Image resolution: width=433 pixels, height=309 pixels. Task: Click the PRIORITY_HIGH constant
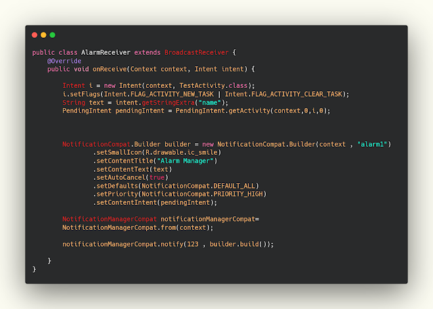(238, 194)
